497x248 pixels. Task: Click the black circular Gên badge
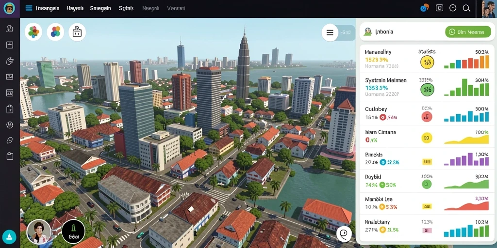(x=73, y=232)
